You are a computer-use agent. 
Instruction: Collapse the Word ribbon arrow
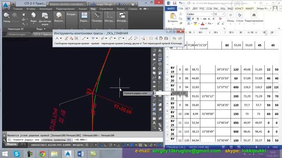(279, 28)
